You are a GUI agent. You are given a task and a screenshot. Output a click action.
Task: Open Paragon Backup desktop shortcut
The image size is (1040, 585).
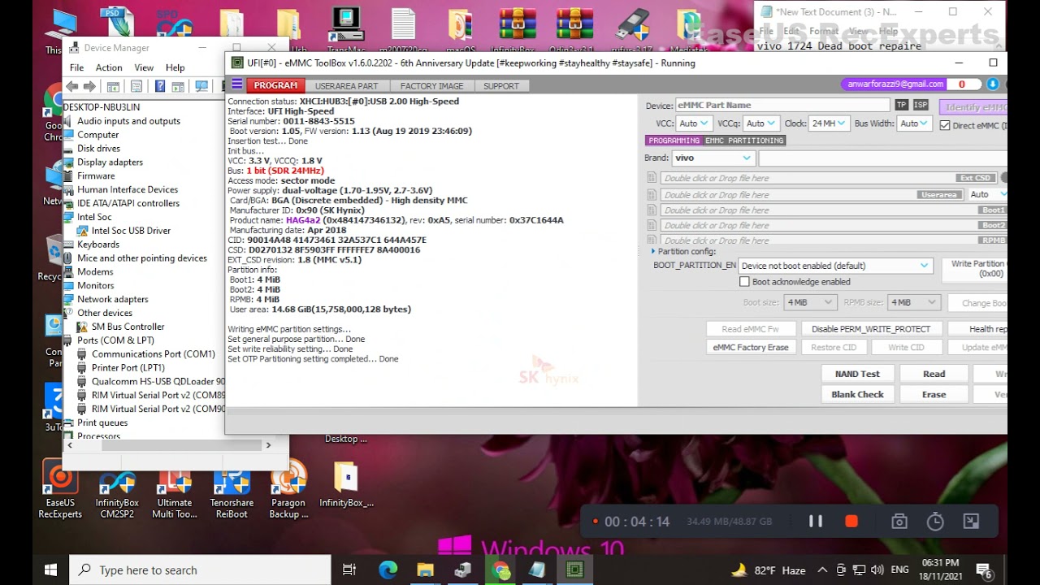tap(288, 488)
